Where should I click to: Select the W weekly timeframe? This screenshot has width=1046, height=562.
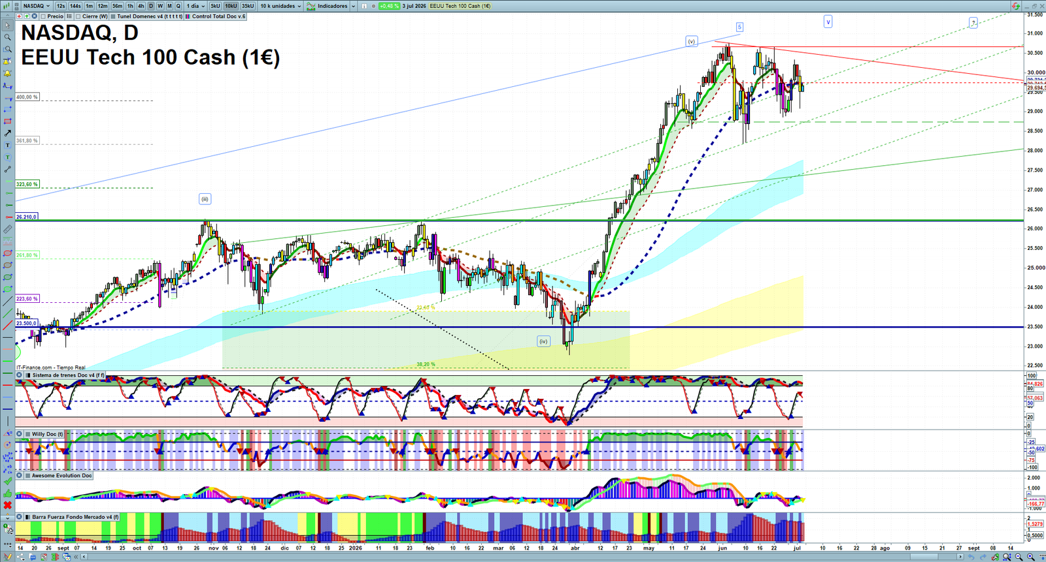pos(160,6)
